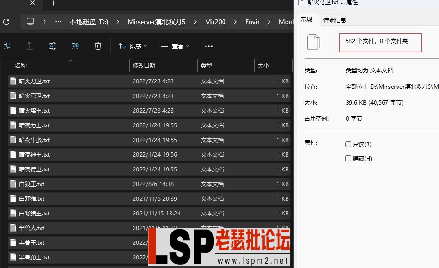
Task: Select the file name 白狼王.txt
Action: point(32,184)
